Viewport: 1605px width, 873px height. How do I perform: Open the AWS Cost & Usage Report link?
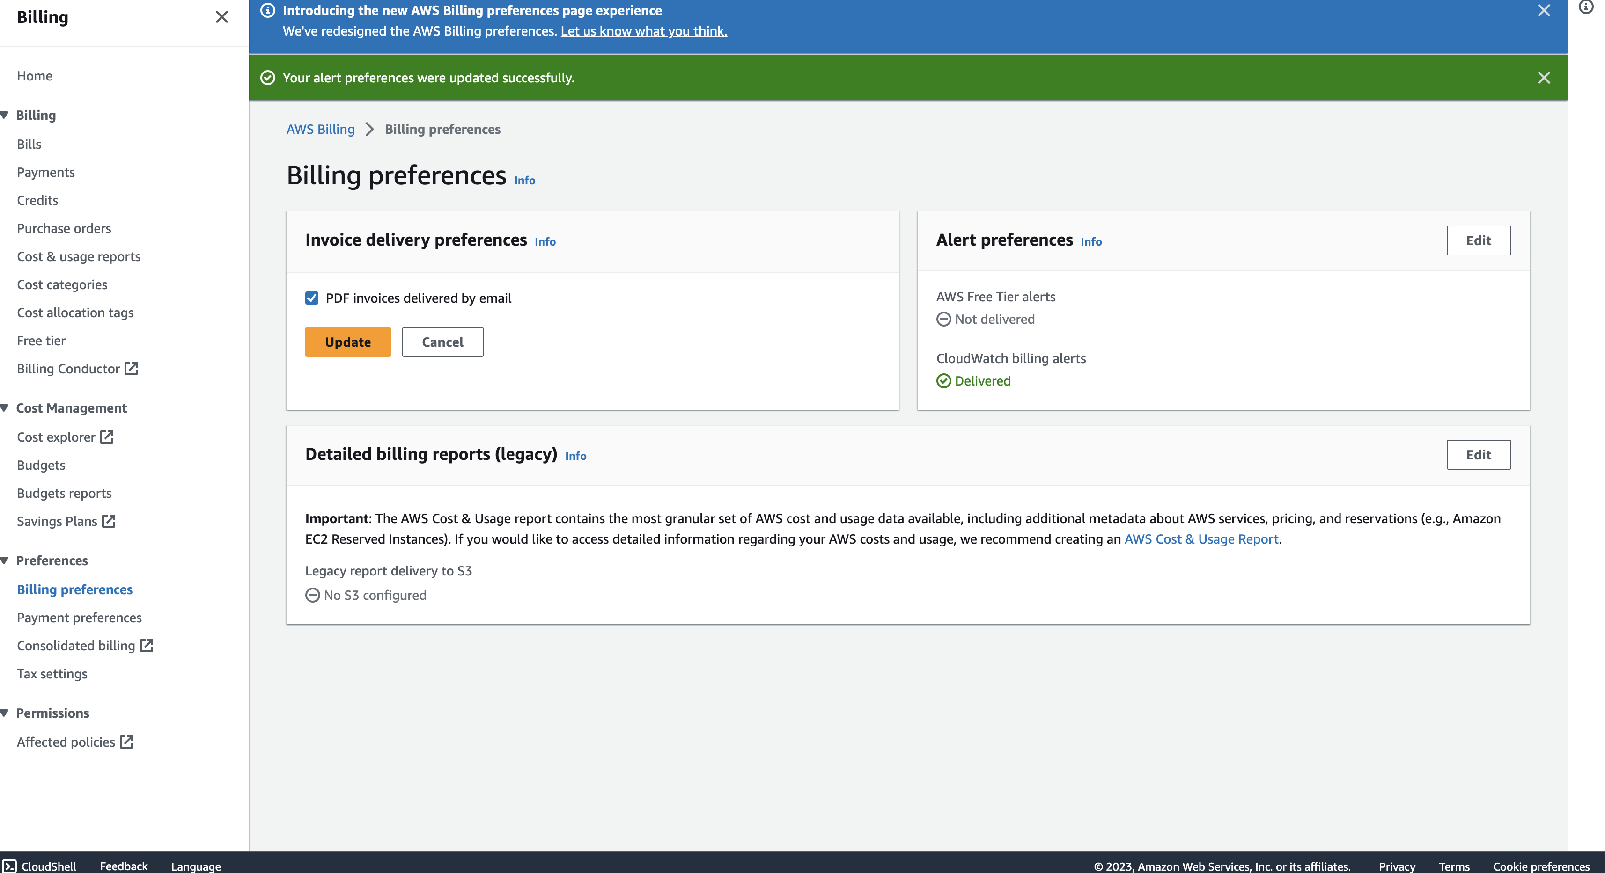click(1200, 539)
